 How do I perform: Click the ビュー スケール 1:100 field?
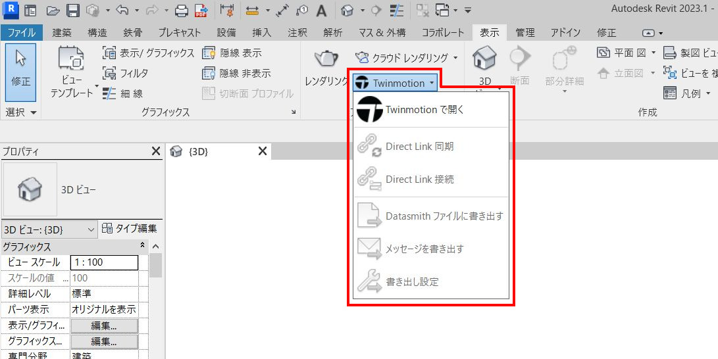click(x=104, y=262)
